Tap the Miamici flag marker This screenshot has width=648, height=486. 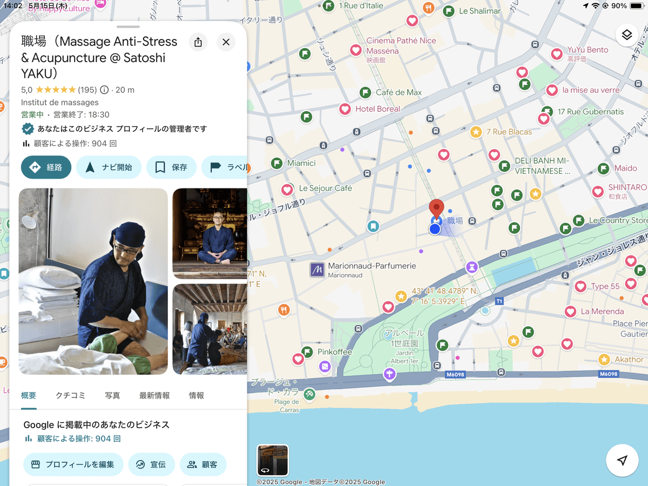(x=277, y=163)
